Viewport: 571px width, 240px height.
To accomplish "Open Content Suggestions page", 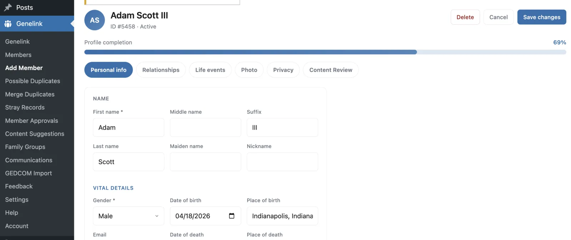I will (x=35, y=134).
